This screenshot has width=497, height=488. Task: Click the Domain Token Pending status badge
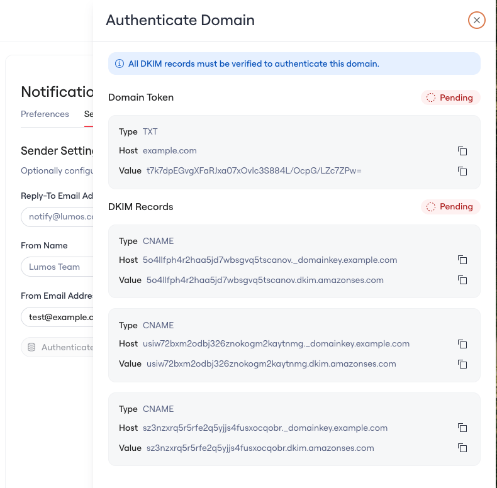coord(450,97)
